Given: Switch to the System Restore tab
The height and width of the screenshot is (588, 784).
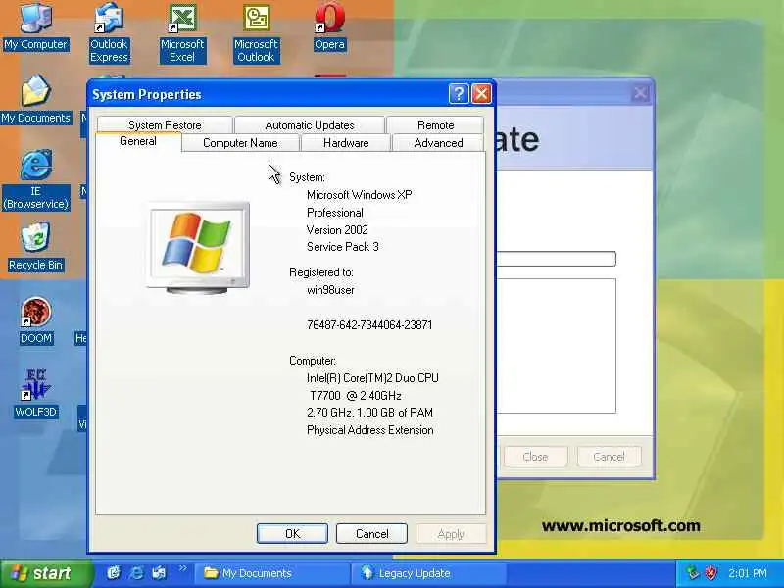Looking at the screenshot, I should (165, 125).
